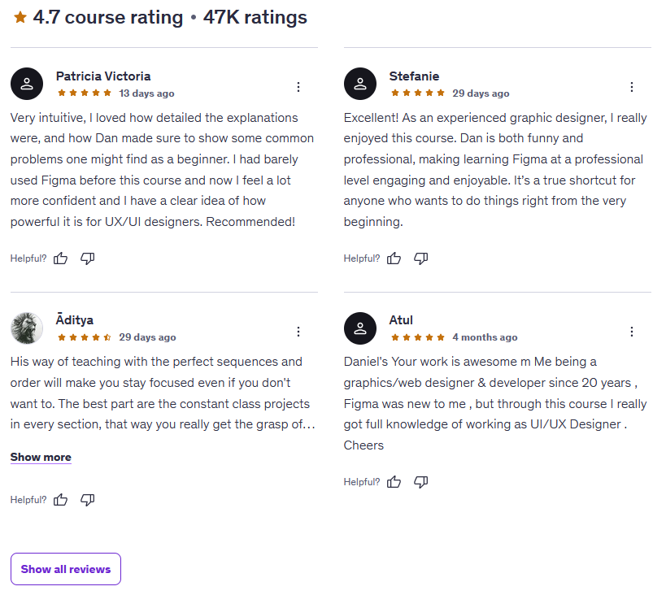Expand Āditya's review with Show more
Screen dimensions: 666x595
click(41, 458)
